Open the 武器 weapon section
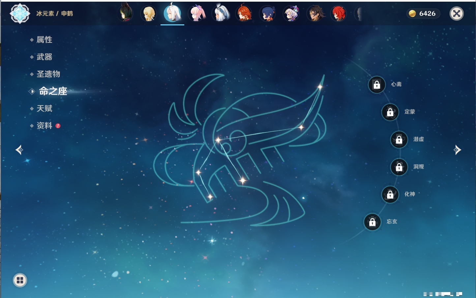Screen dimensions: 476x298 pyautogui.click(x=44, y=57)
